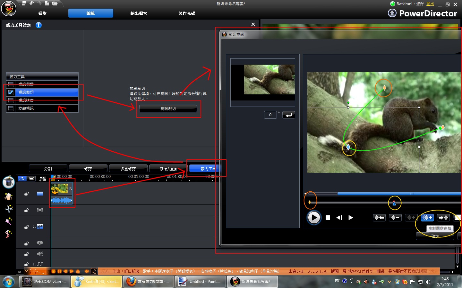Show info for 威力工具設定
Screen dimensions: 462x288
click(38, 25)
